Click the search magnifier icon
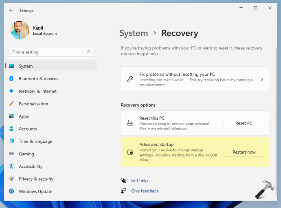Viewport: 281px width, 208px height. pyautogui.click(x=88, y=52)
